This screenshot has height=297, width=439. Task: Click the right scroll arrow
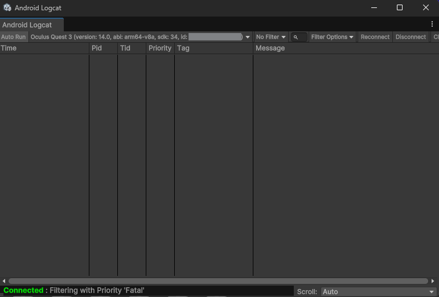(x=434, y=281)
